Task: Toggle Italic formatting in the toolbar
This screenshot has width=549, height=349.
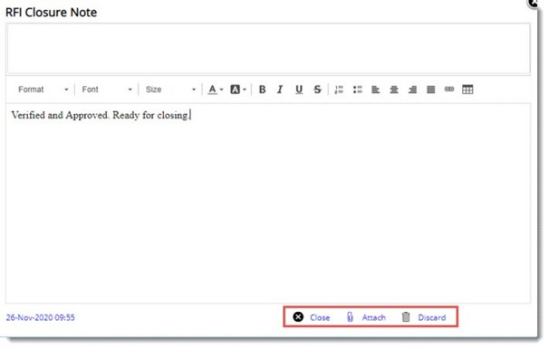Action: [280, 90]
